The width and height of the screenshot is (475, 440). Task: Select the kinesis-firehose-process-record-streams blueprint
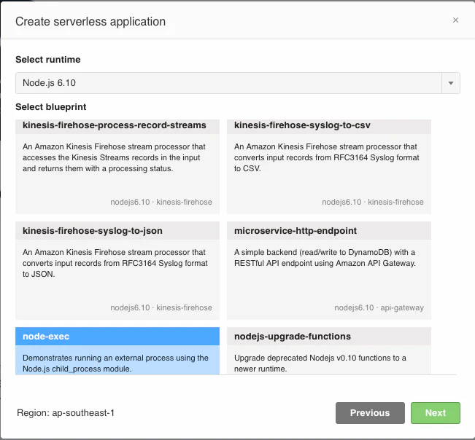(117, 167)
